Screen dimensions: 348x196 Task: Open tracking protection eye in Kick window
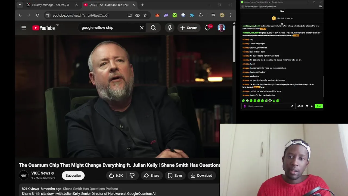pos(320,7)
